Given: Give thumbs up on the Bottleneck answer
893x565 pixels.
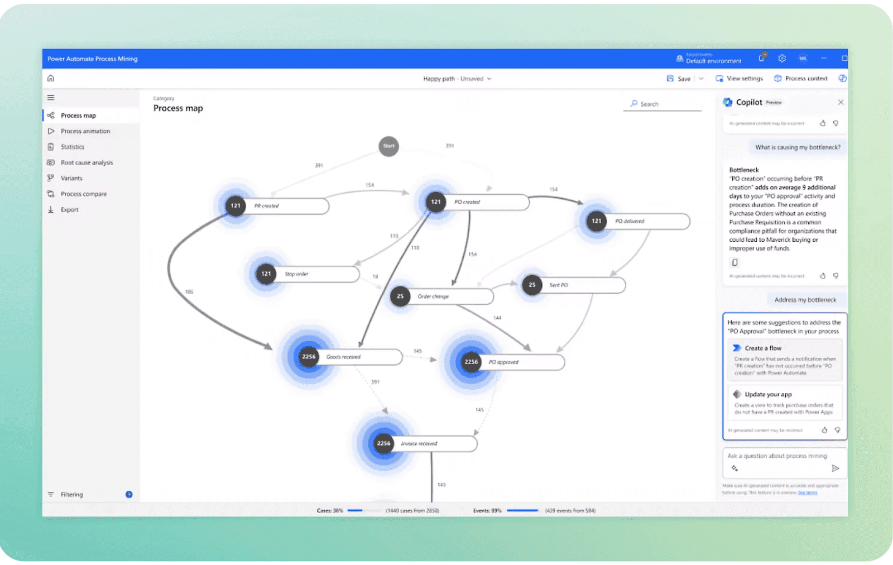Looking at the screenshot, I should (x=822, y=276).
